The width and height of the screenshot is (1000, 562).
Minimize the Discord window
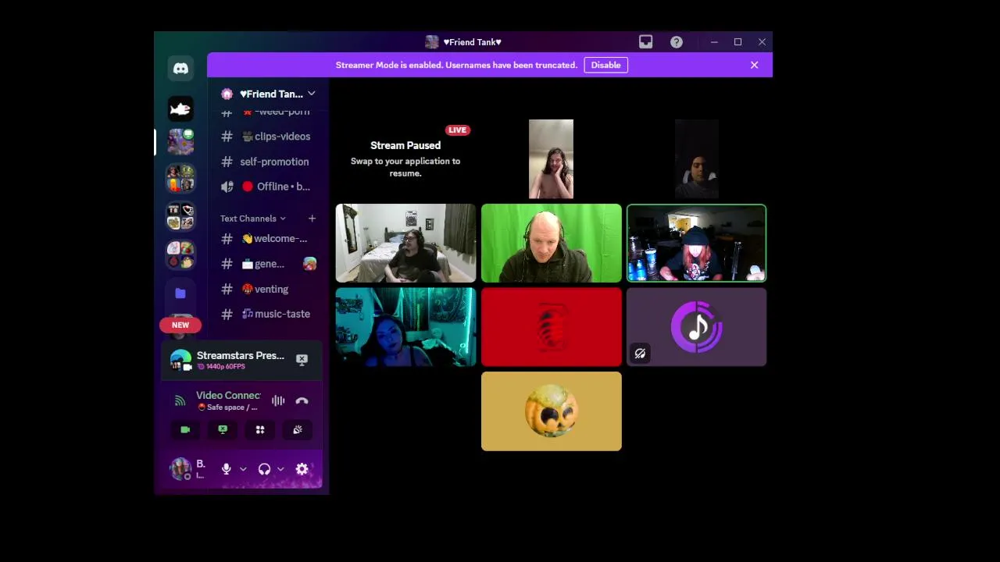click(714, 42)
